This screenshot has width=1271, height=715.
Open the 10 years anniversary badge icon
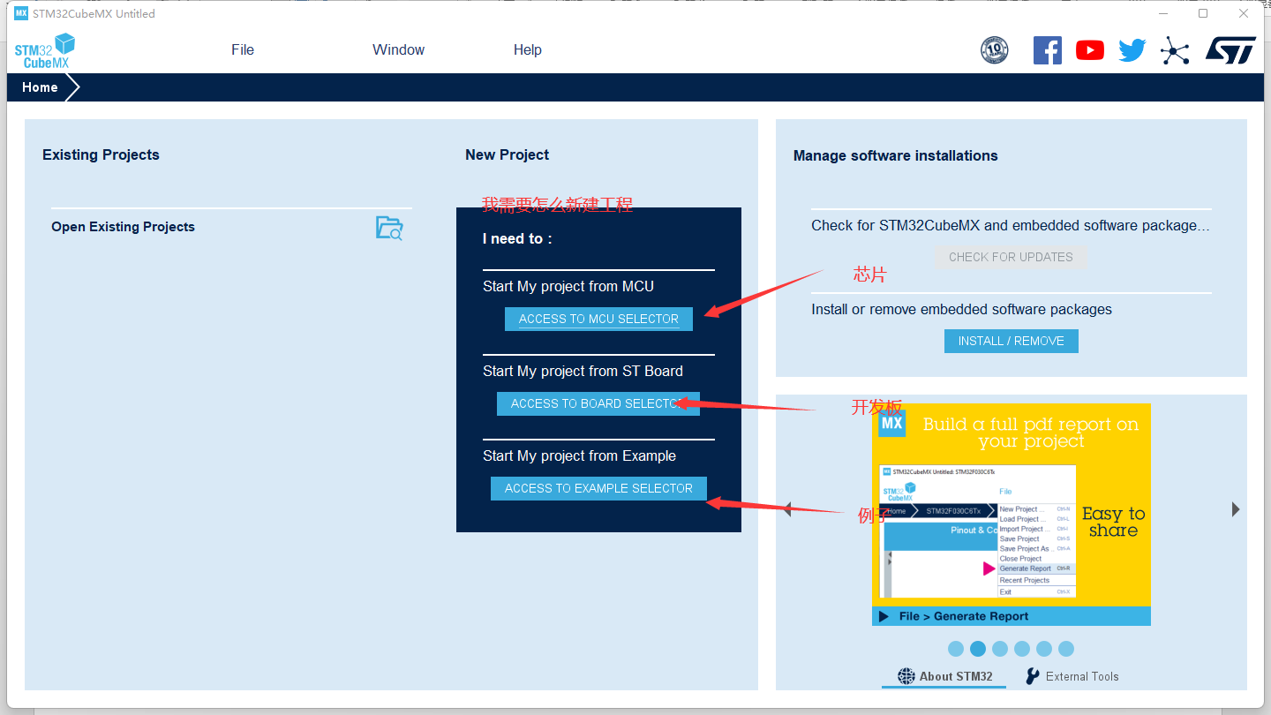point(995,50)
